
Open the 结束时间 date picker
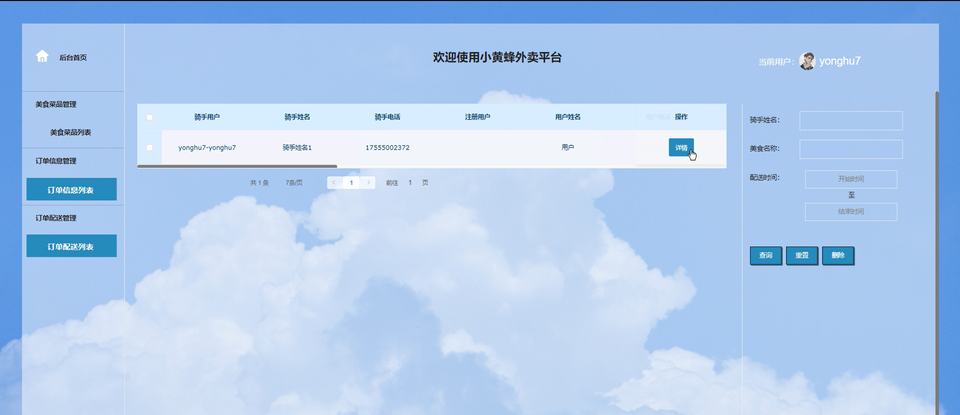850,211
